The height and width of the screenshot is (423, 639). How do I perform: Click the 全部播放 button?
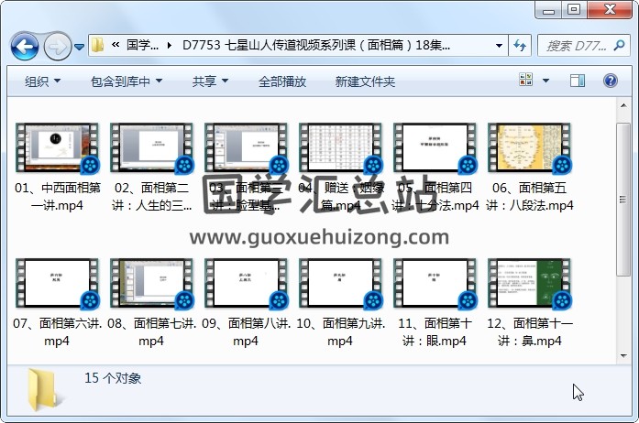tap(282, 81)
